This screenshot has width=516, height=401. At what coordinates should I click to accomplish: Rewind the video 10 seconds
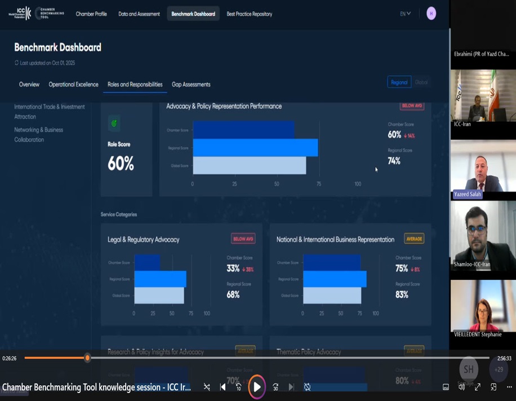click(238, 387)
